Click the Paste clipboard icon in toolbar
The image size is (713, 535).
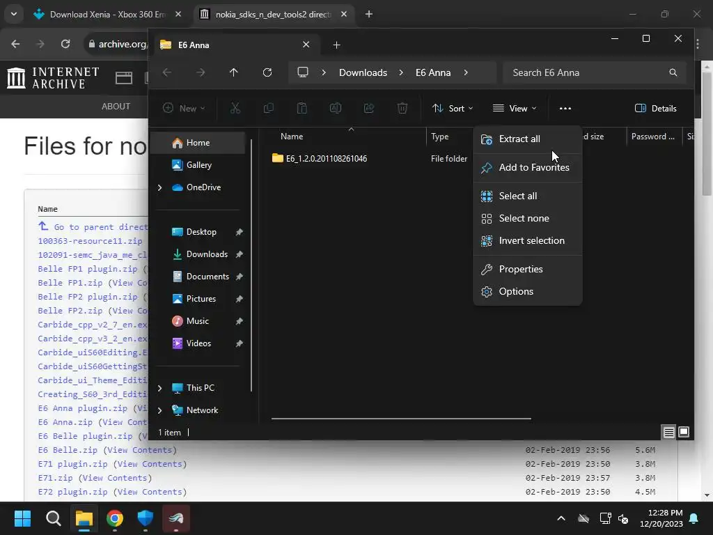[x=302, y=108]
